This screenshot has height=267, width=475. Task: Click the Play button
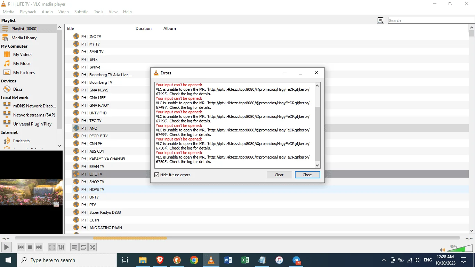coord(7,247)
